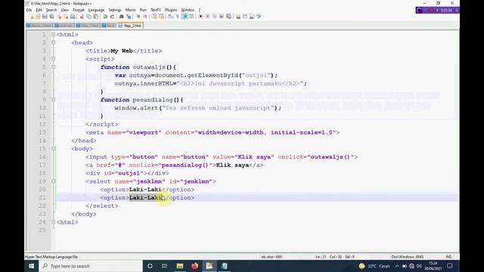
Task: Open the Window menu
Action: tap(188, 10)
